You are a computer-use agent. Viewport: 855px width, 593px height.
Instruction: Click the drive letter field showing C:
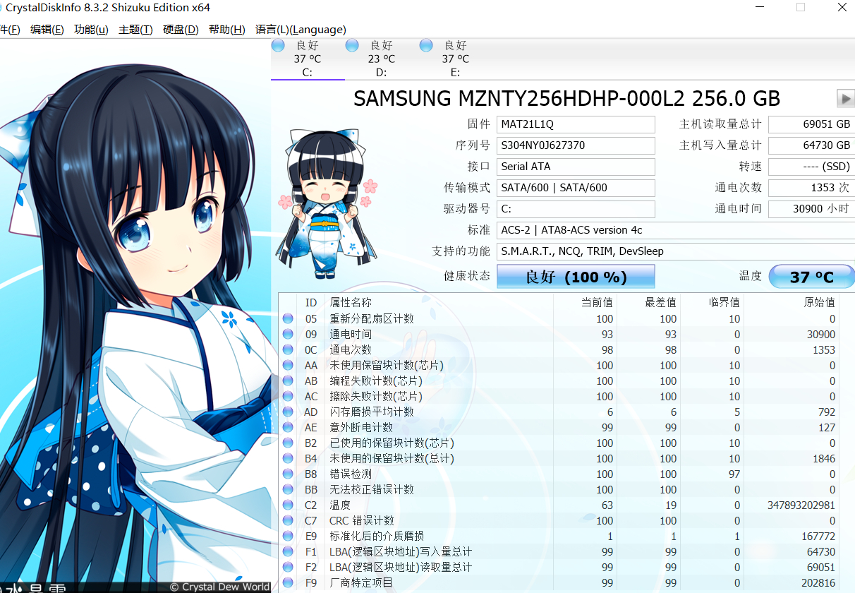click(x=576, y=209)
